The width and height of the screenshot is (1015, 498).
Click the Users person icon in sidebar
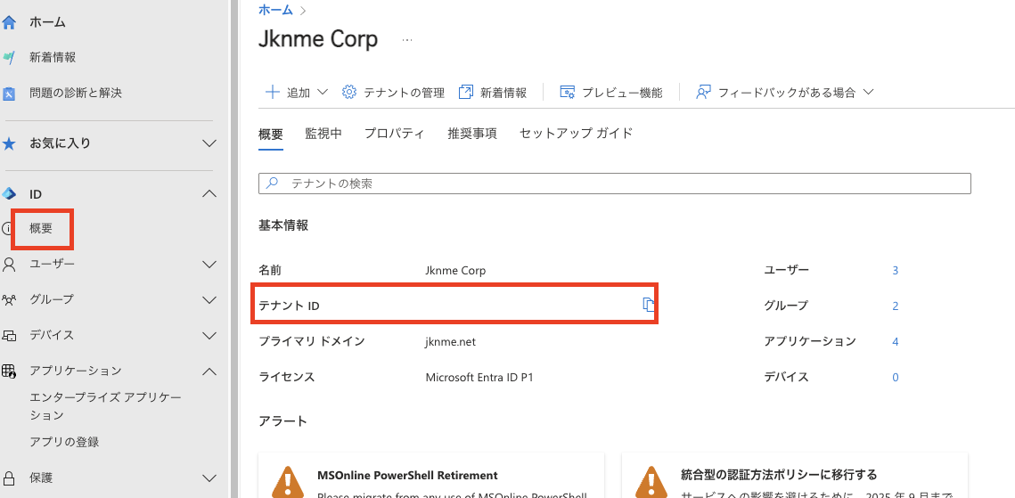10,265
